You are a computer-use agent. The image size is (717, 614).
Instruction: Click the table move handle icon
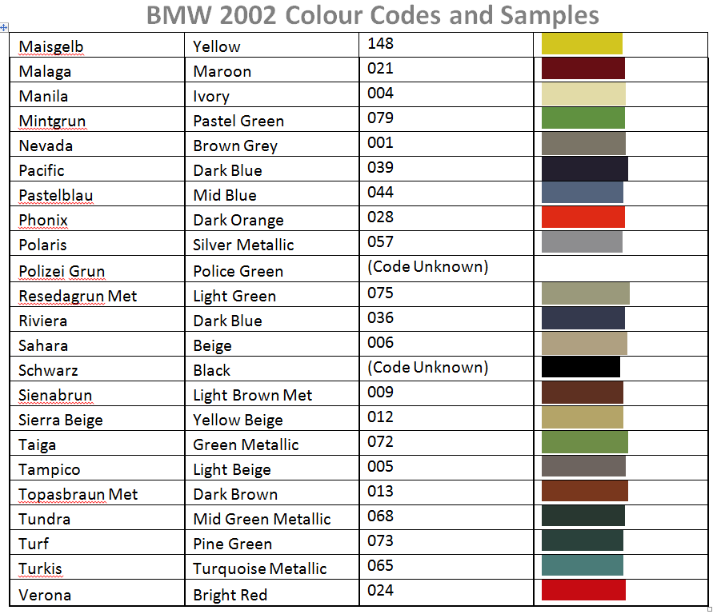coord(4,28)
